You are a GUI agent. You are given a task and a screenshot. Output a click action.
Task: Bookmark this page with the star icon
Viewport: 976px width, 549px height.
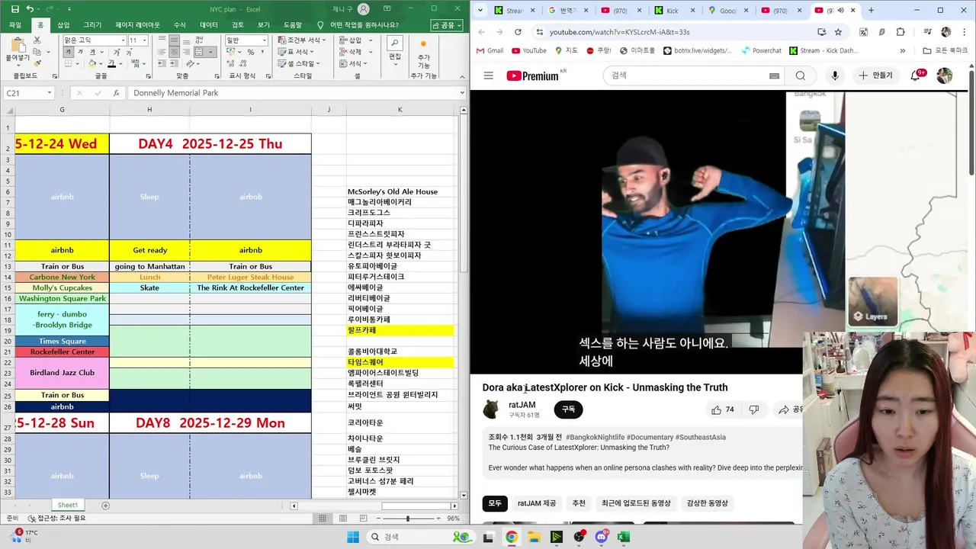[x=838, y=32]
